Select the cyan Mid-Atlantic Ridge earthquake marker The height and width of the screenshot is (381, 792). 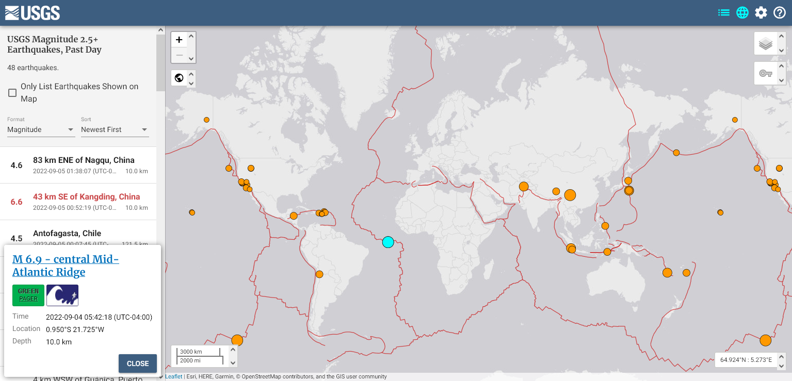tap(388, 242)
